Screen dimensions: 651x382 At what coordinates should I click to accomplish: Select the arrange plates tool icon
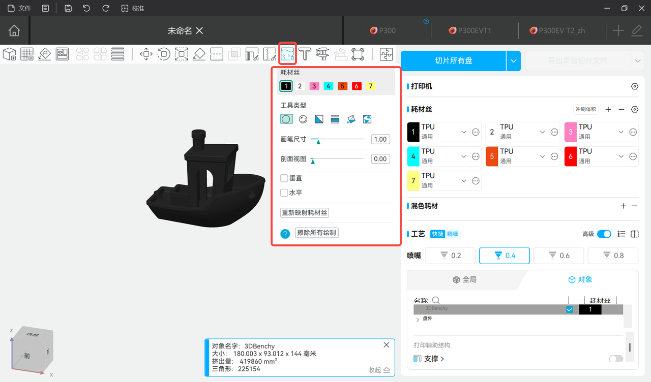pyautogui.click(x=62, y=54)
